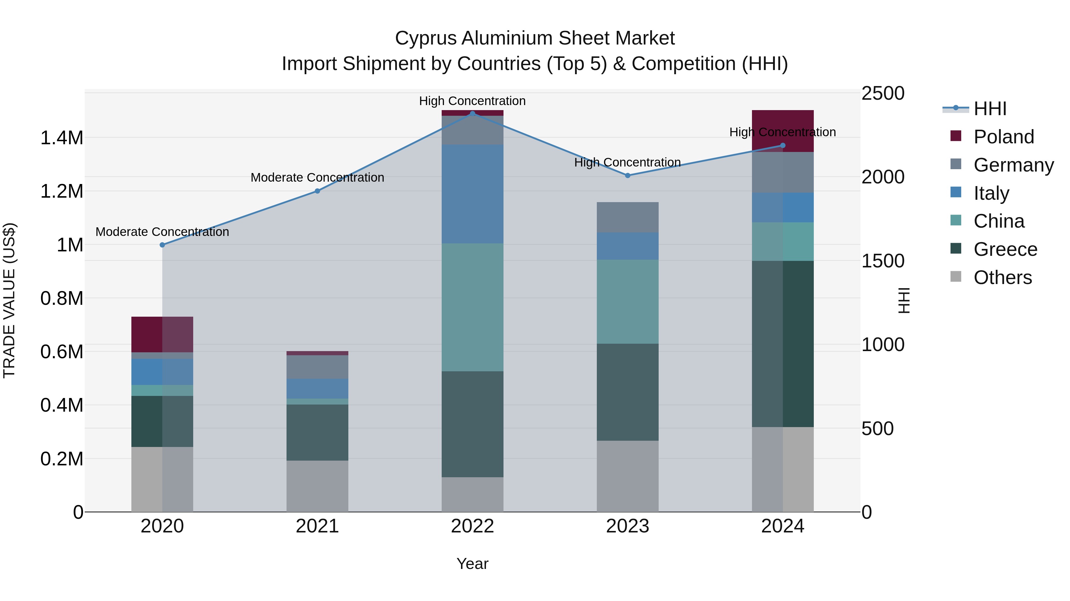Click the 500 HHI axis tick label
The image size is (1070, 601).
point(877,429)
